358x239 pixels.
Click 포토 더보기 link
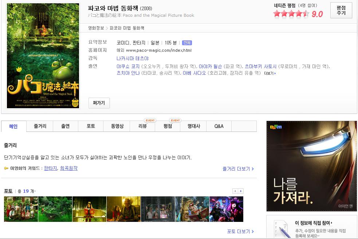pos(240,231)
